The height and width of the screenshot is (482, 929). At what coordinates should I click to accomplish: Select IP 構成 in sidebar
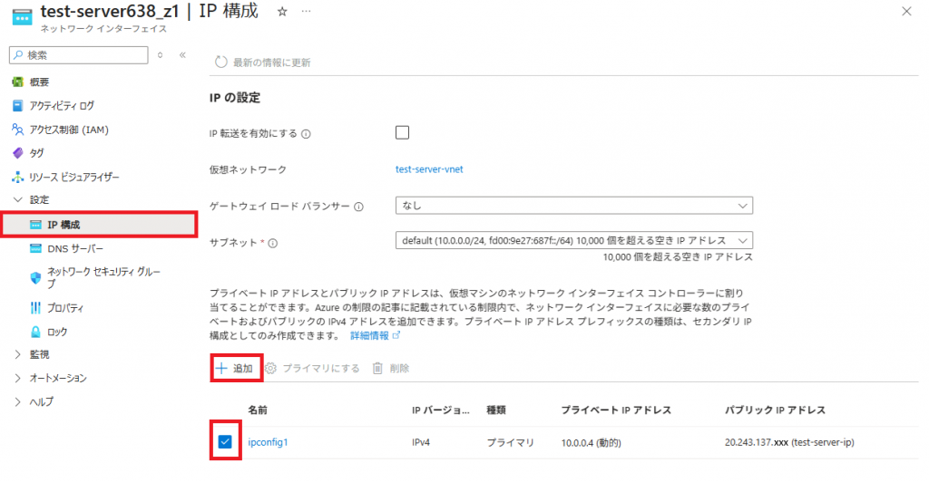tap(99, 225)
